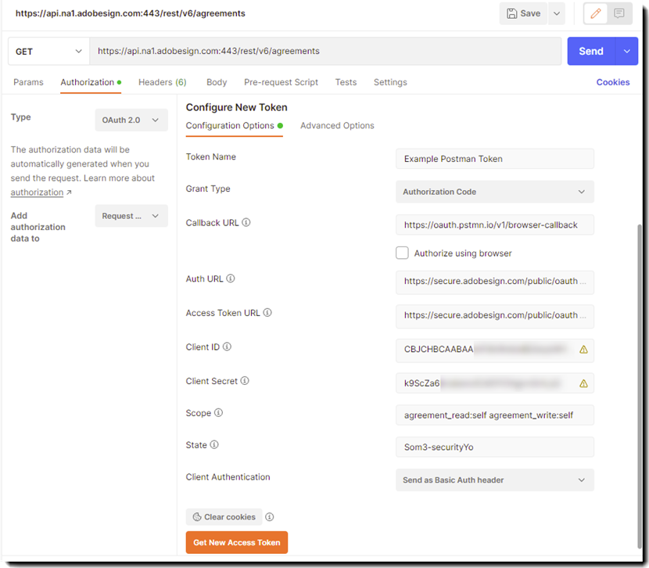Click the warning icon beside Client Secret
This screenshot has height=568, width=649.
tap(583, 383)
